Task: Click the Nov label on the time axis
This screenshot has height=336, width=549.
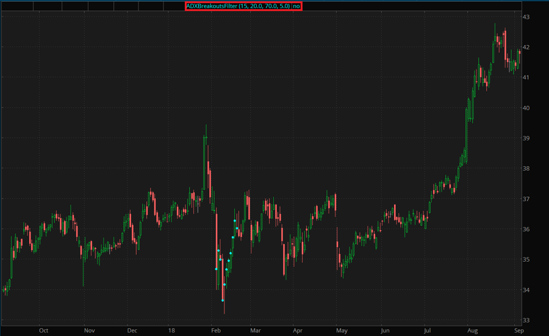Action: (89, 331)
